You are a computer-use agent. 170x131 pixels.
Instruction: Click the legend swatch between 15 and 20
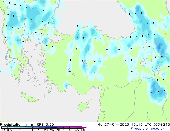42,128
